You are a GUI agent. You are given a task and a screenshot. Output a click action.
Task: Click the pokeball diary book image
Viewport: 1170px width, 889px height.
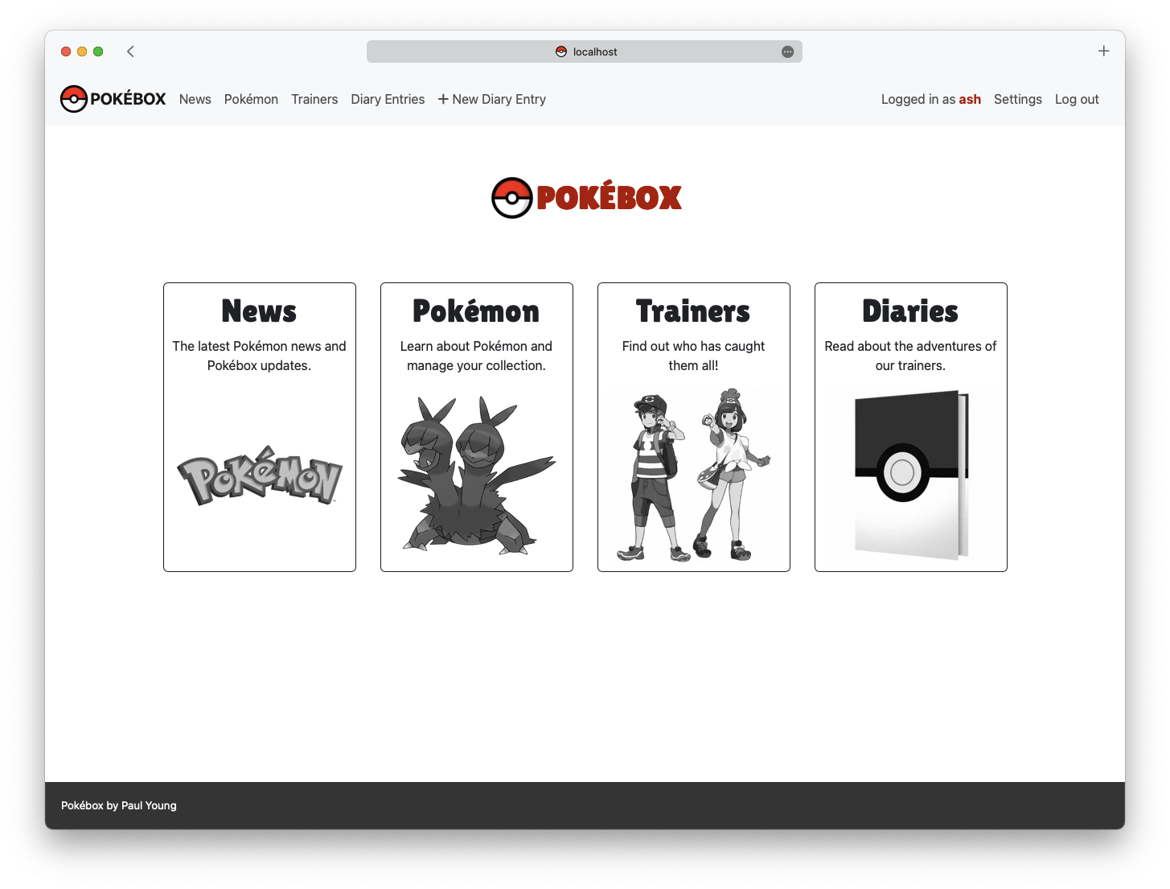tap(911, 475)
